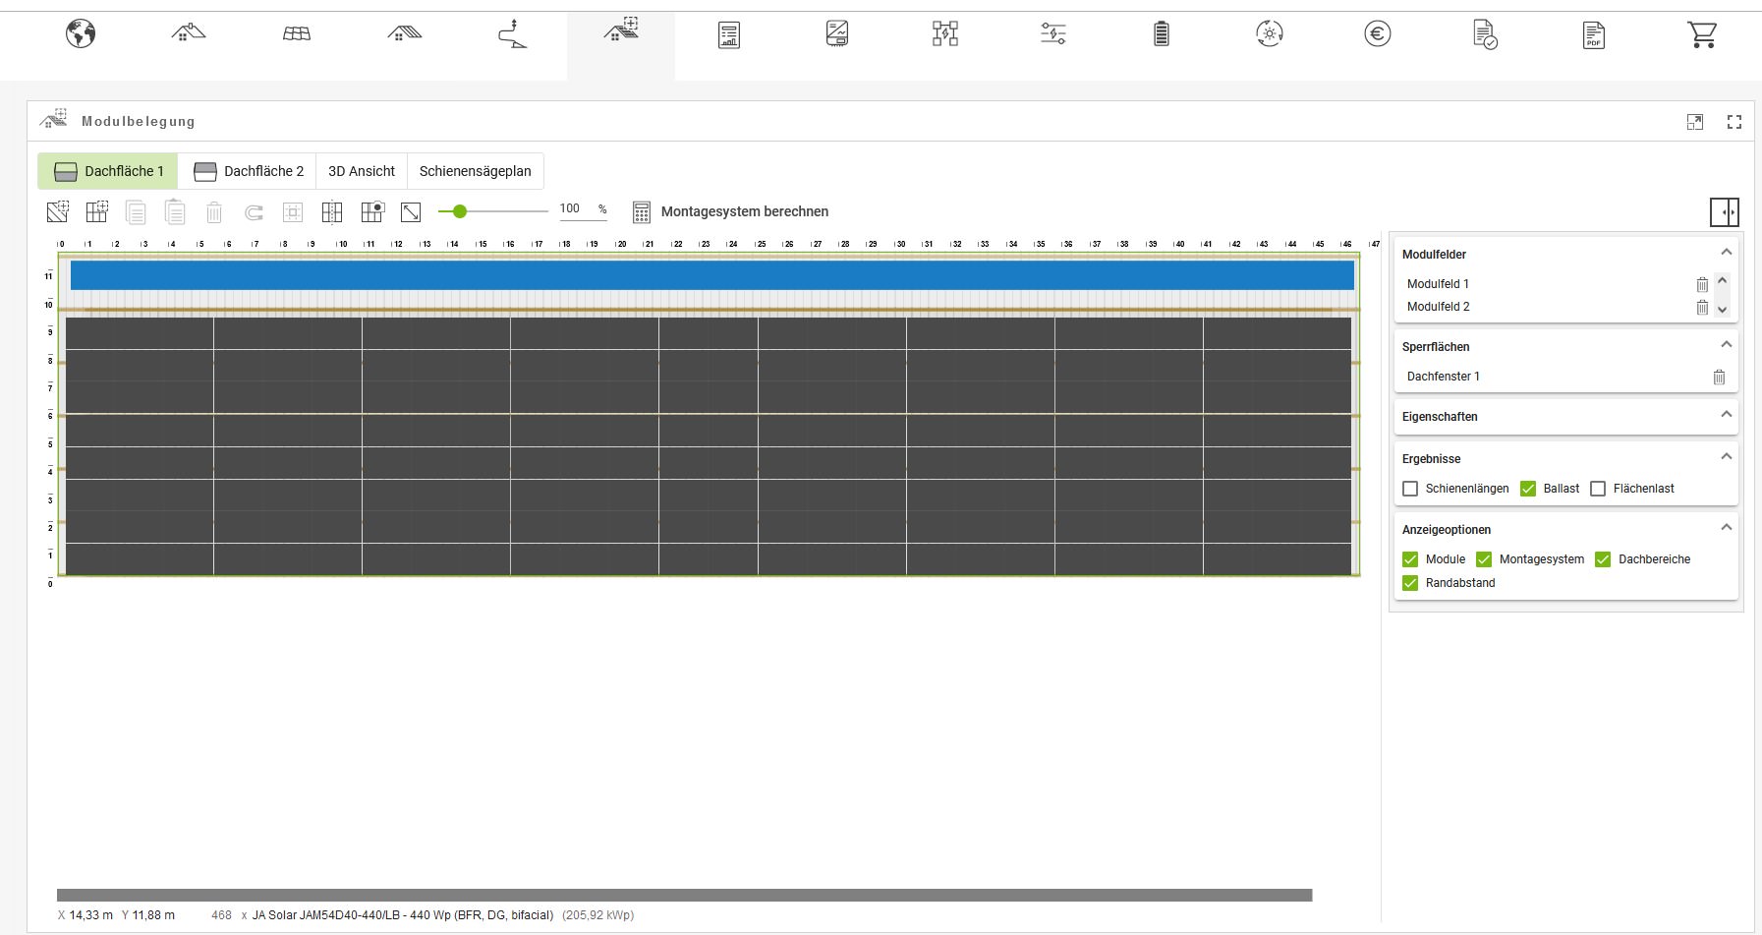The image size is (1762, 935).
Task: Open the PDF export step icon
Action: [x=1594, y=34]
